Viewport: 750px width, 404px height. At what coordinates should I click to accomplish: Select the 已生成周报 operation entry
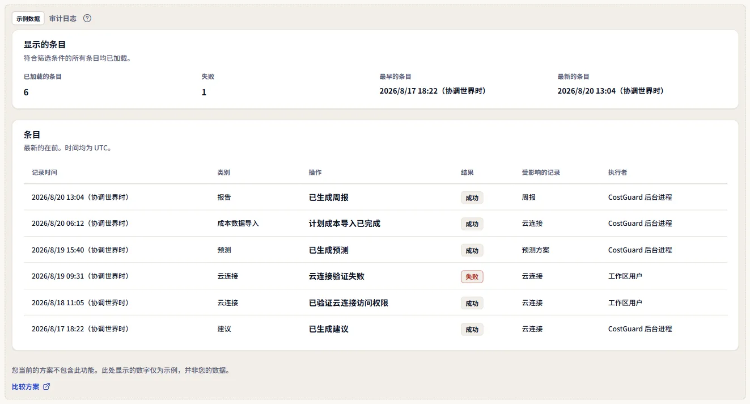(x=329, y=197)
